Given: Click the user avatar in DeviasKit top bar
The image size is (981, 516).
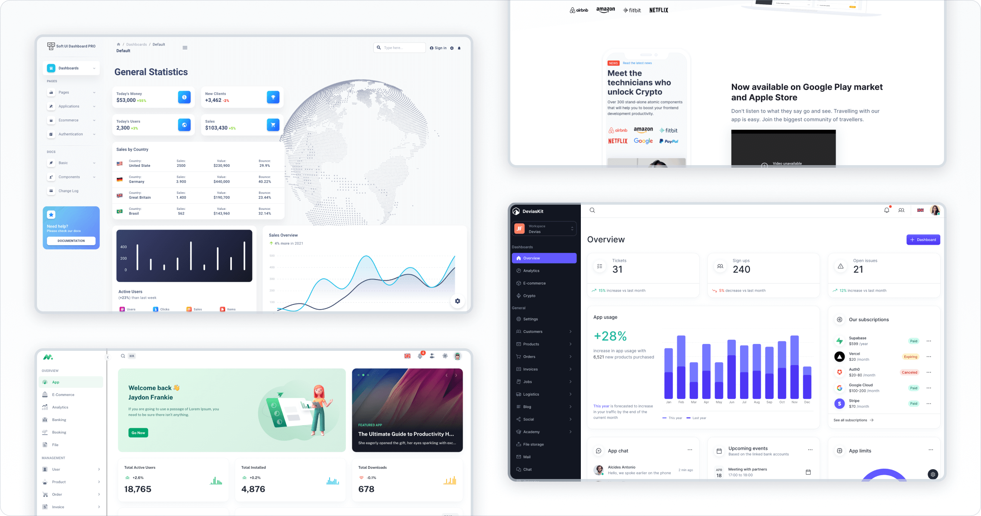Looking at the screenshot, I should click(x=934, y=210).
